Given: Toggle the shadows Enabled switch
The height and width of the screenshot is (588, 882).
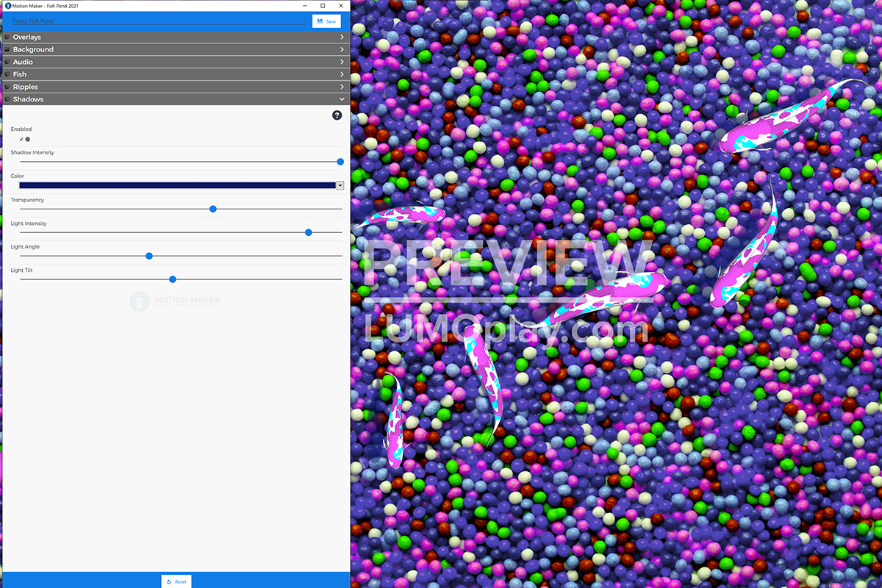Looking at the screenshot, I should point(24,139).
